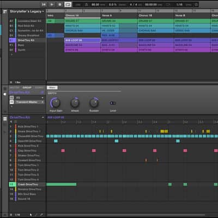Open the 1/16 grid value in header

pos(179,4)
